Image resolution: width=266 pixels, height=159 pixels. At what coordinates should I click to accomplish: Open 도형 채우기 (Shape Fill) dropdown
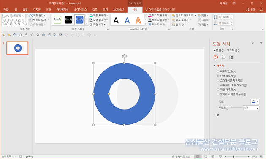click(x=98, y=16)
